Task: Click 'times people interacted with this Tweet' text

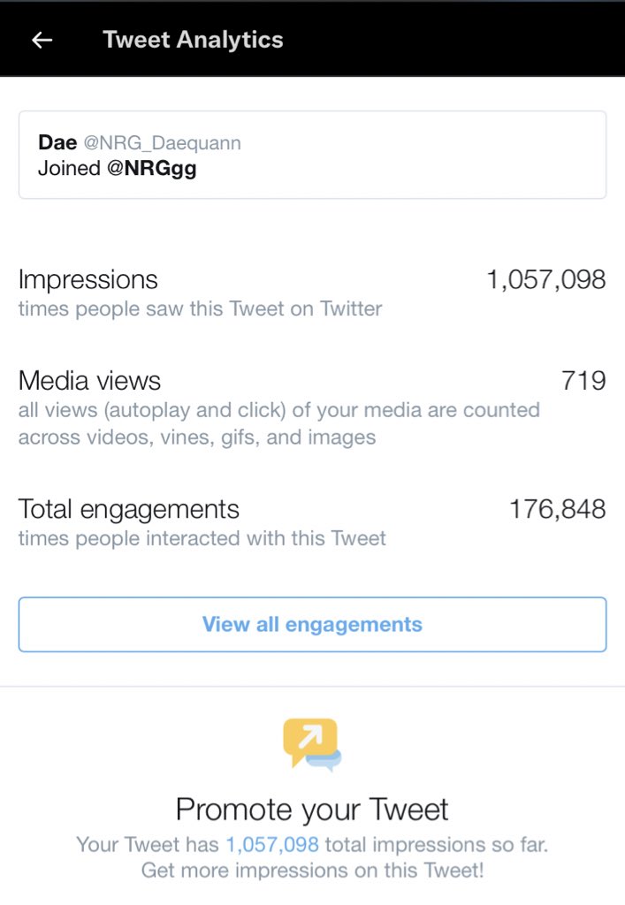Action: (x=202, y=538)
